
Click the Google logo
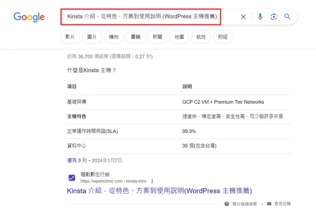(29, 17)
